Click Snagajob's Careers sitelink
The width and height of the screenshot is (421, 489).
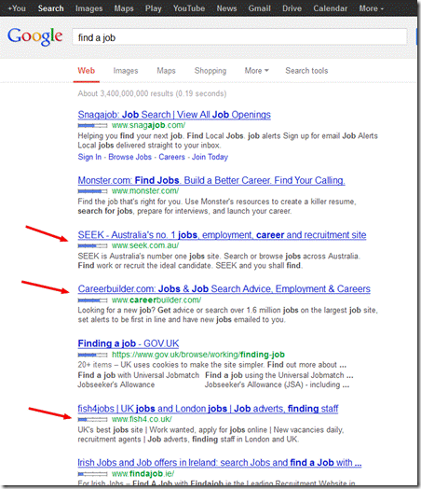click(171, 157)
